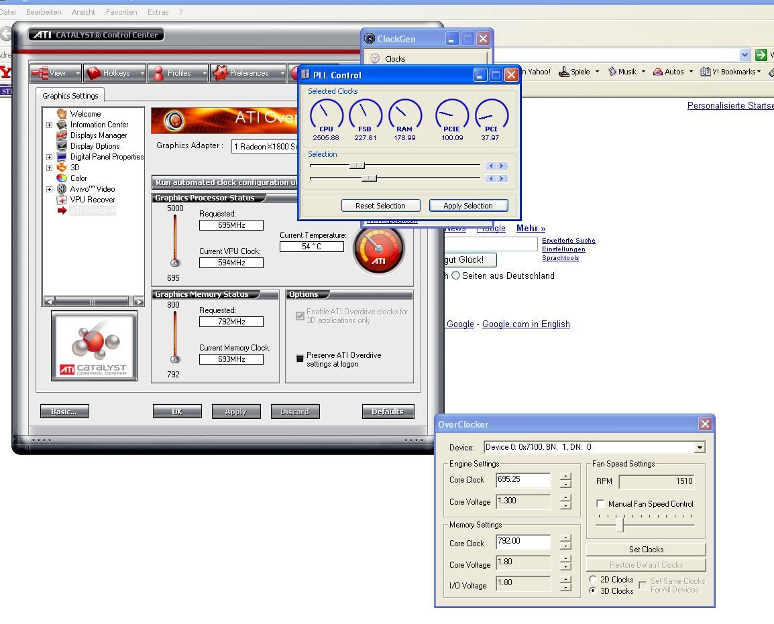
Task: Toggle Enable ATI Overdrive clocks for 3D only
Action: click(300, 316)
